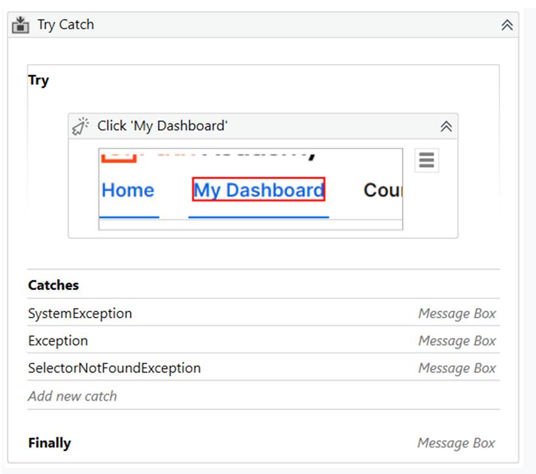Click the Message Box beside SystemException

click(x=457, y=313)
